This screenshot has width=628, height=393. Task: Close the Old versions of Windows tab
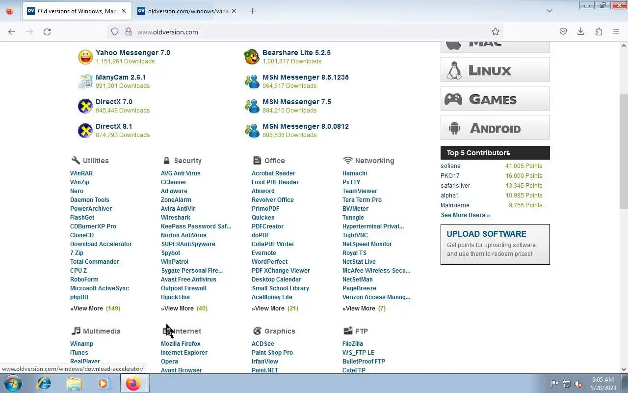click(123, 11)
